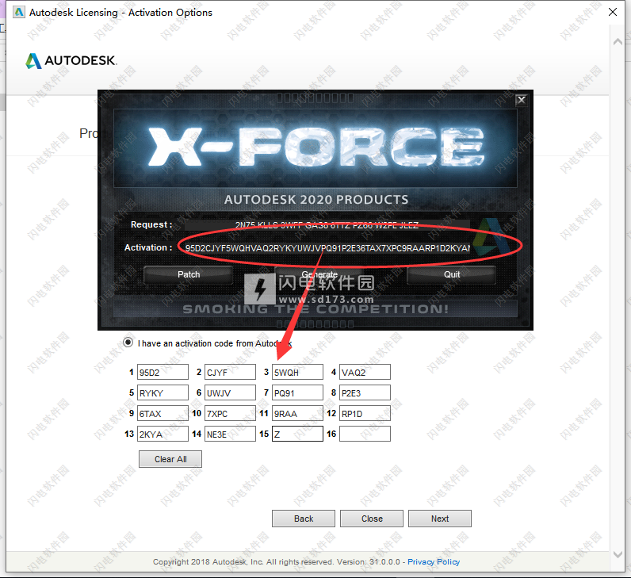
Task: Click activation code field 8 containing P2E3
Action: [x=365, y=392]
